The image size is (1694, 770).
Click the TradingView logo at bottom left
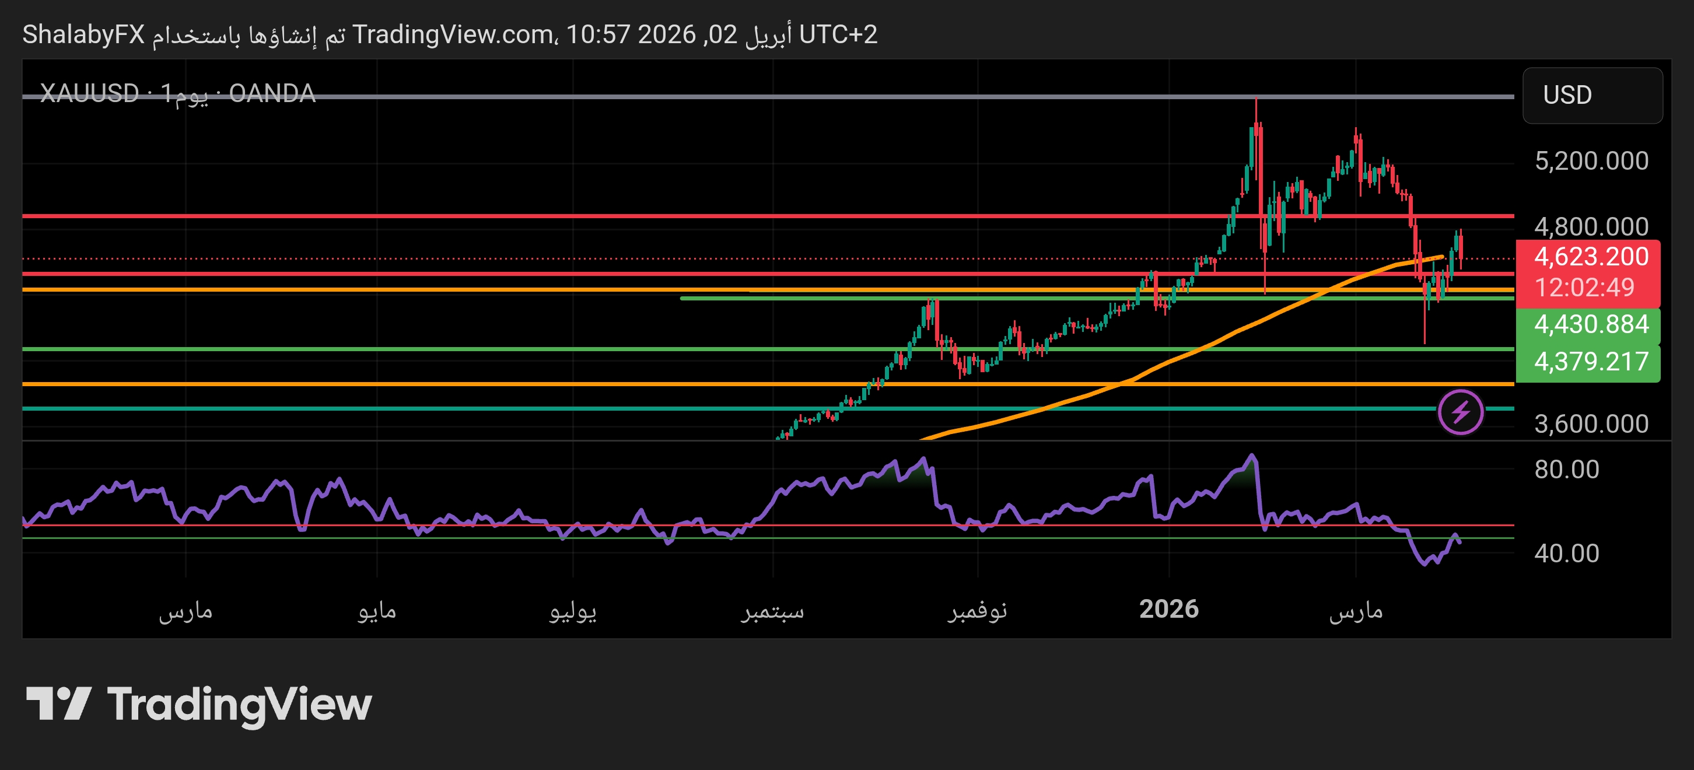coord(197,704)
